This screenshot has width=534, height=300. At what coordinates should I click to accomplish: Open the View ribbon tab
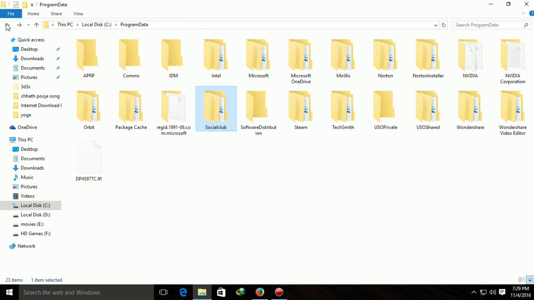tap(78, 14)
